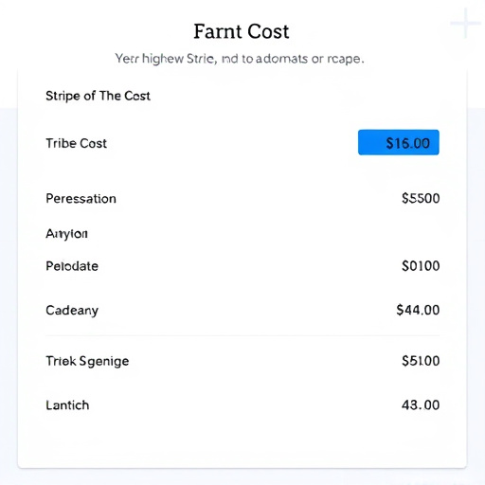Click the 43.00 amount
Screen dimensions: 485x485
click(421, 405)
